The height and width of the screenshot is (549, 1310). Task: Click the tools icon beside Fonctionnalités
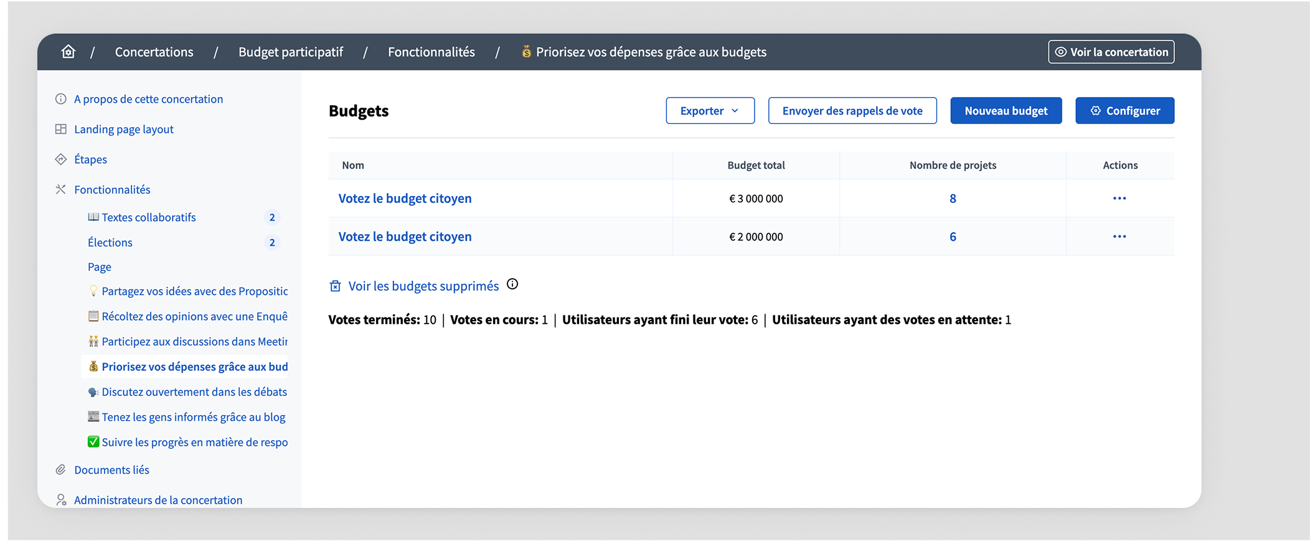coord(60,189)
